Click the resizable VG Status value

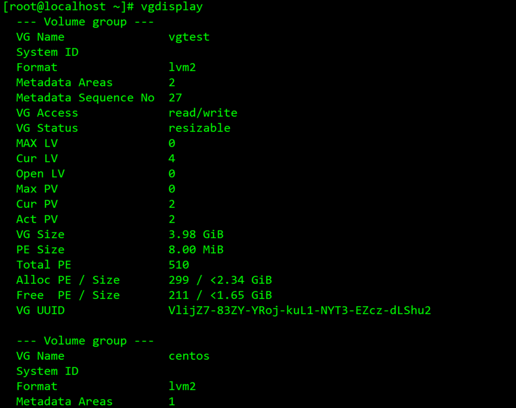[200, 128]
